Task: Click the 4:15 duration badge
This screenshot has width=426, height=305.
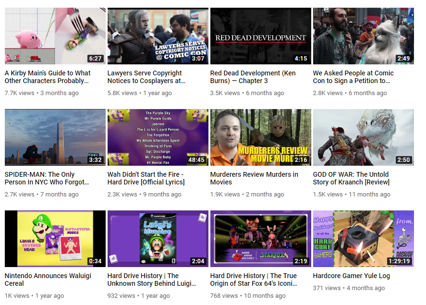Action: [301, 59]
